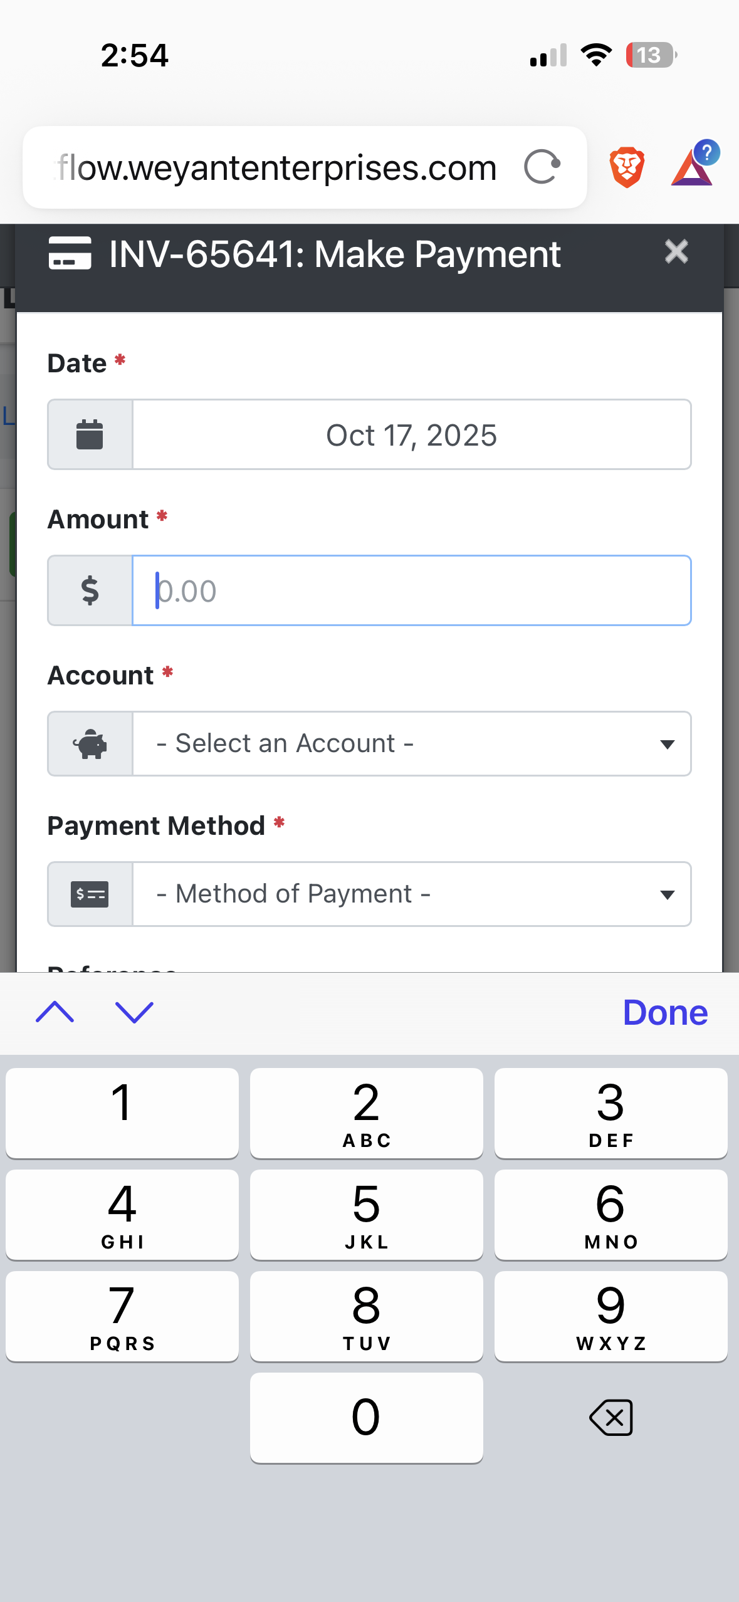Image resolution: width=739 pixels, height=1602 pixels.
Task: Close the Make Payment dialog
Action: pos(676,252)
